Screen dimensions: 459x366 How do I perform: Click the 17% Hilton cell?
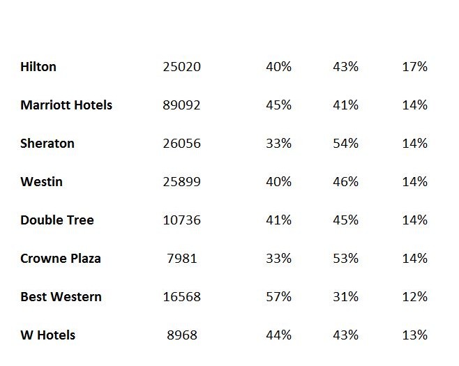[415, 67]
